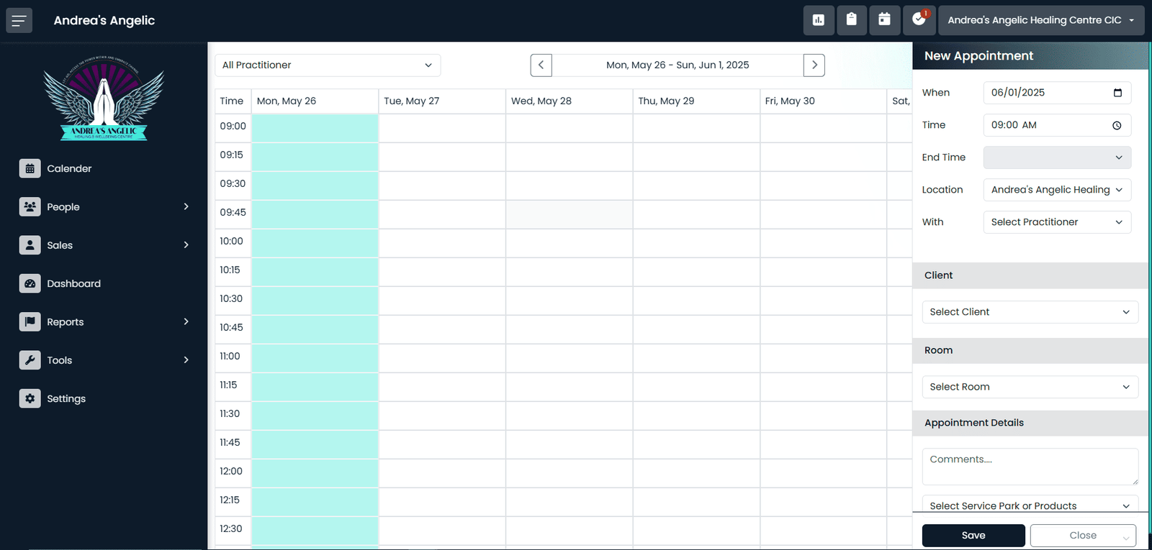Screen dimensions: 1152x550
Task: Click the Tue, May 27 column header
Action: click(x=442, y=101)
